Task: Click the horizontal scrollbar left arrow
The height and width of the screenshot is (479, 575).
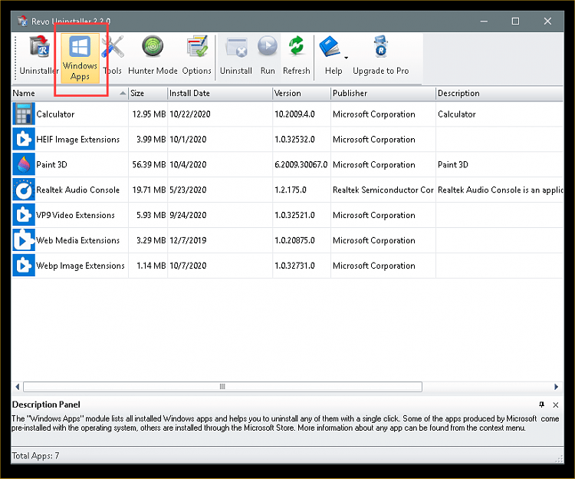Action: tap(17, 387)
